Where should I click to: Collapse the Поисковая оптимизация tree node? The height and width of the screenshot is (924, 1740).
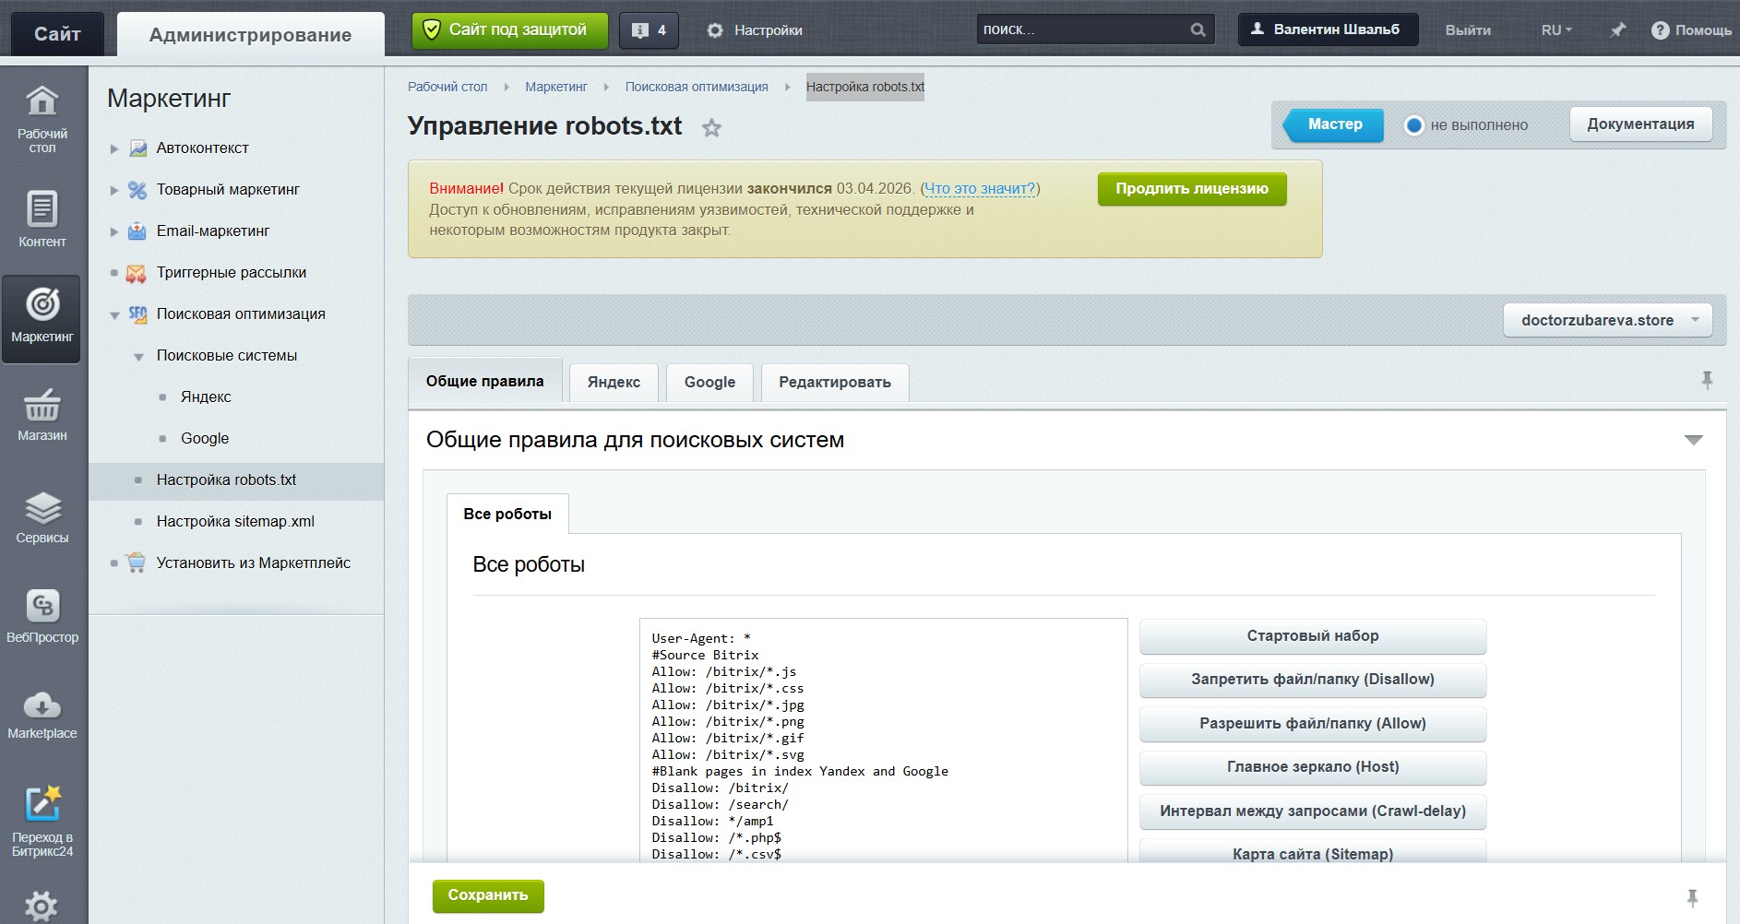click(114, 315)
